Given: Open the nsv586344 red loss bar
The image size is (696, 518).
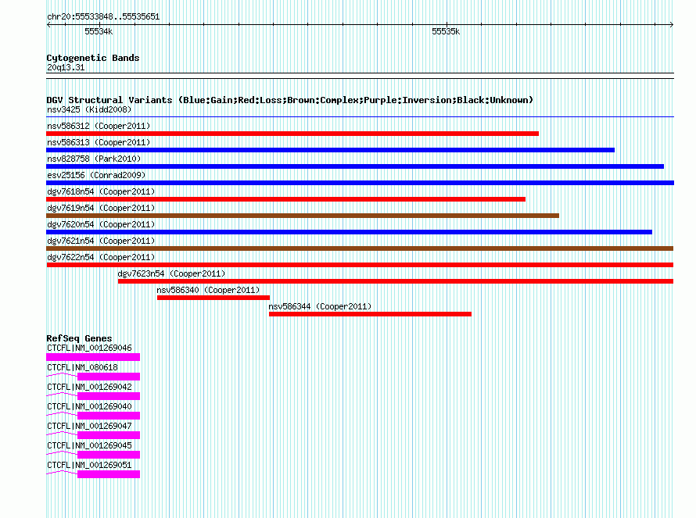Looking at the screenshot, I should pyautogui.click(x=370, y=314).
